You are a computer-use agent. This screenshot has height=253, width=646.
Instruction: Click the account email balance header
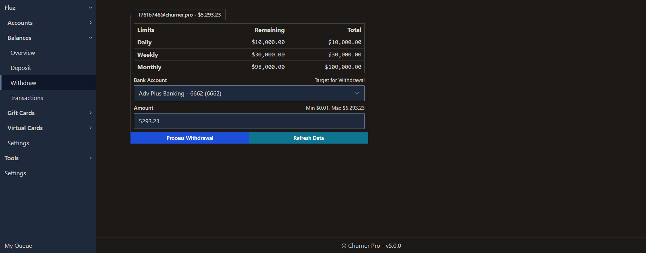pyautogui.click(x=180, y=15)
